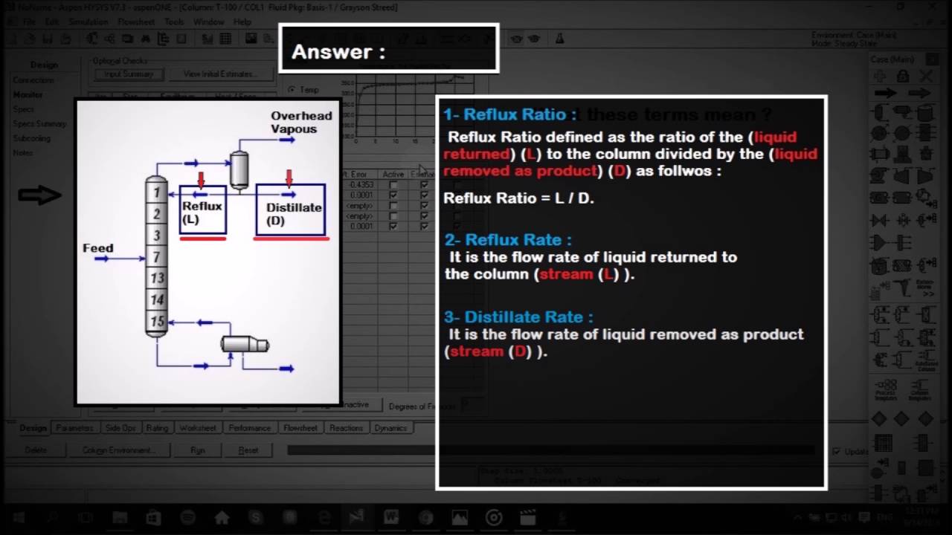Open Microsoft Store from taskbar
This screenshot has height=535, width=952.
(x=153, y=518)
